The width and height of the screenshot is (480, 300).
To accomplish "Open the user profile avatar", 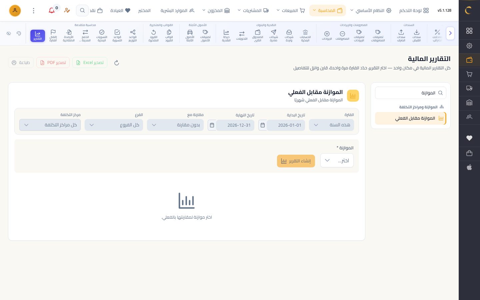I will [15, 11].
